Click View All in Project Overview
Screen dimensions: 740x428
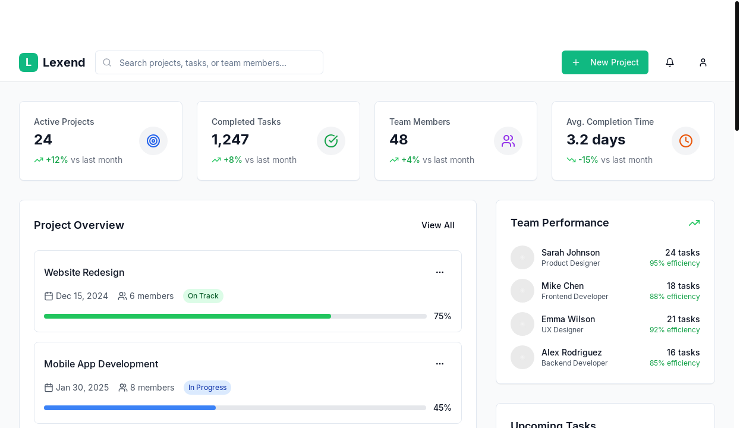pyautogui.click(x=438, y=225)
